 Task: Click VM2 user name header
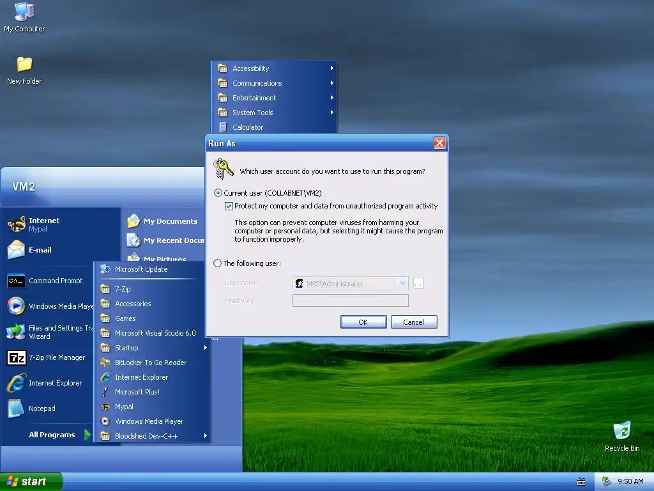tap(24, 187)
